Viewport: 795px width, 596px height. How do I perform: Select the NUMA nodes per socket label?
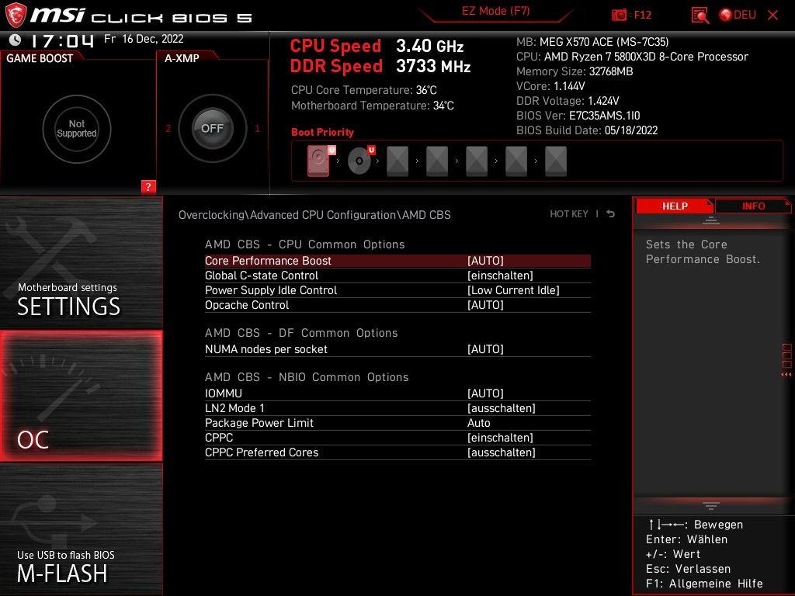point(266,348)
